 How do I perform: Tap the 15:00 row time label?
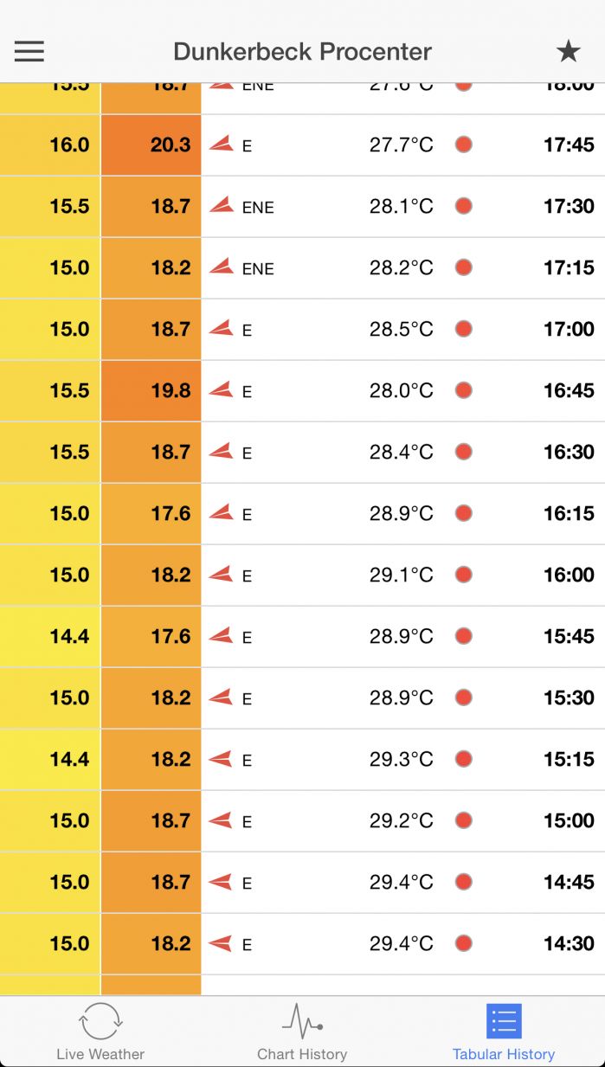(x=569, y=820)
